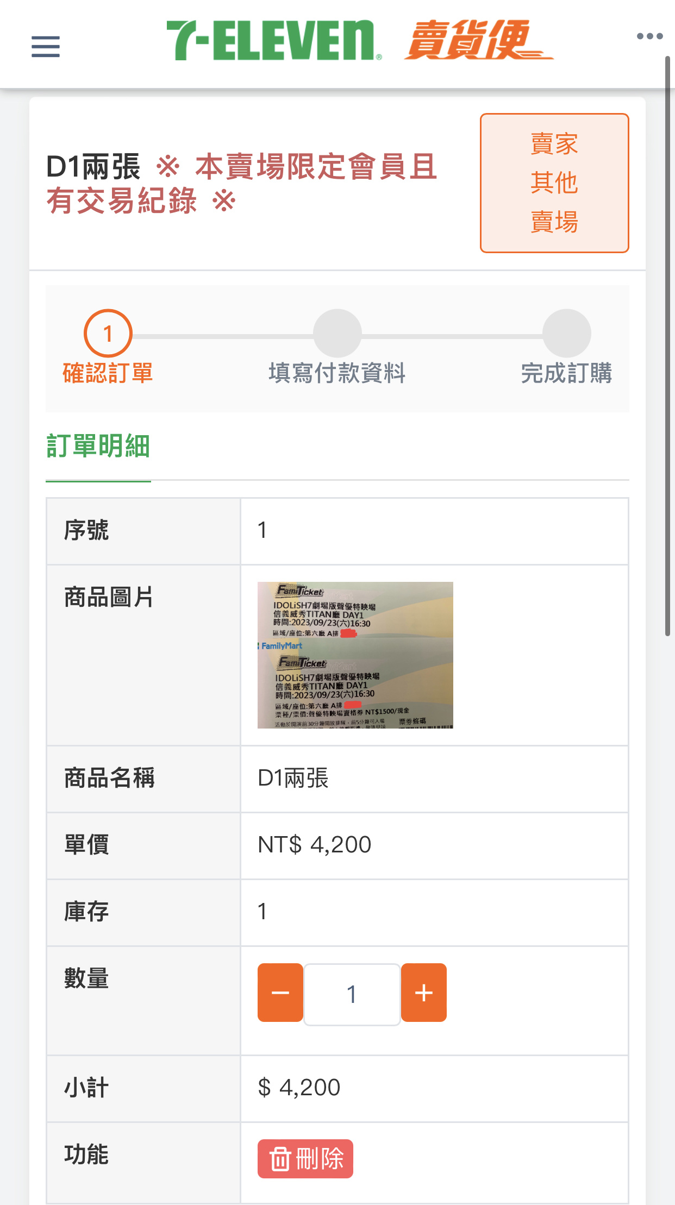675x1205 pixels.
Task: Increase quantity with the plus button
Action: tap(424, 993)
